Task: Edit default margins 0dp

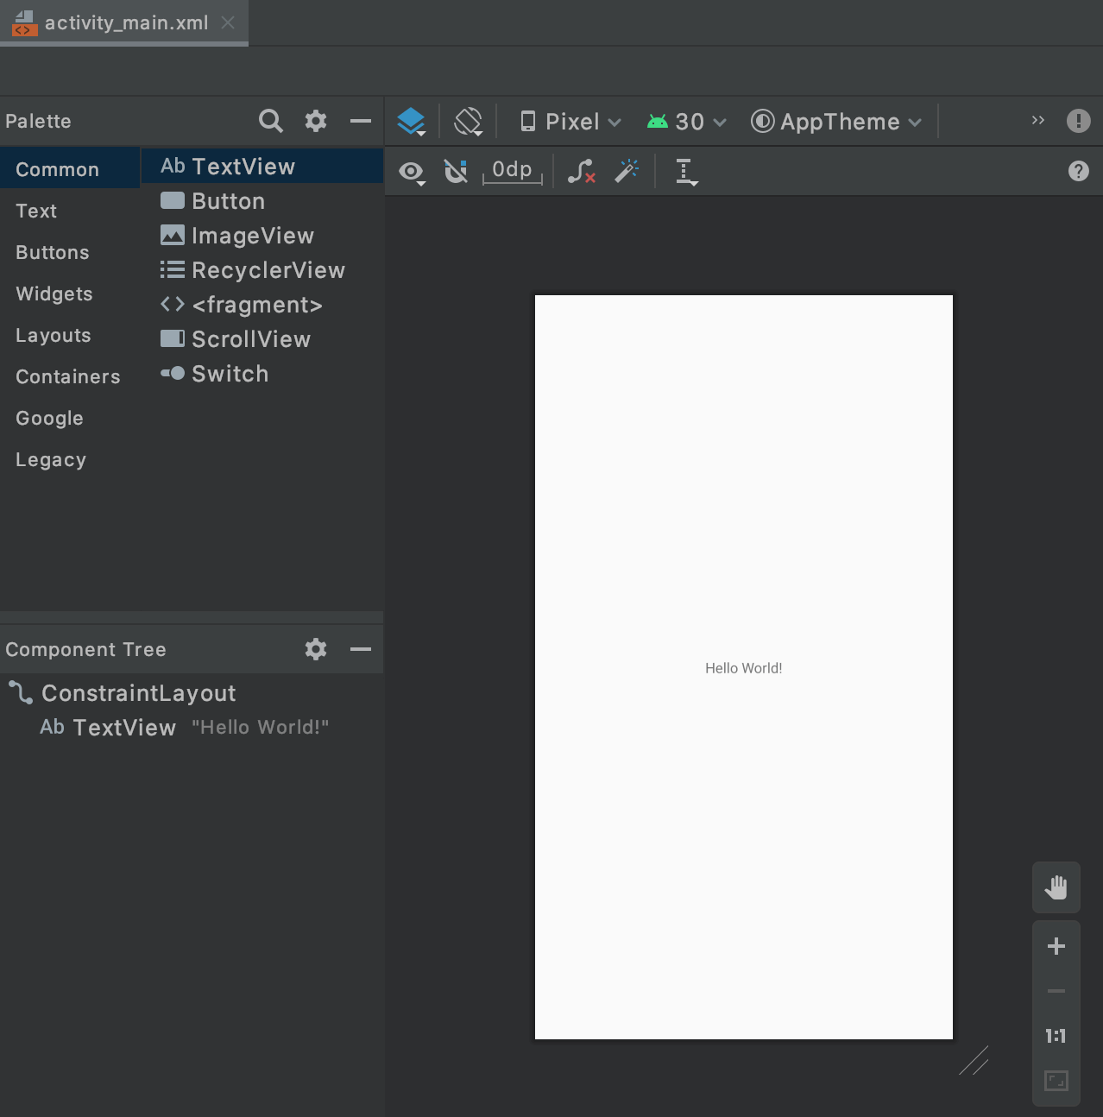Action: point(513,171)
